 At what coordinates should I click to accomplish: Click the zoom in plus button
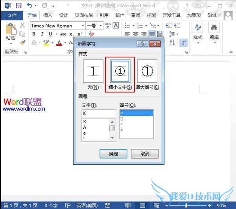(x=210, y=205)
